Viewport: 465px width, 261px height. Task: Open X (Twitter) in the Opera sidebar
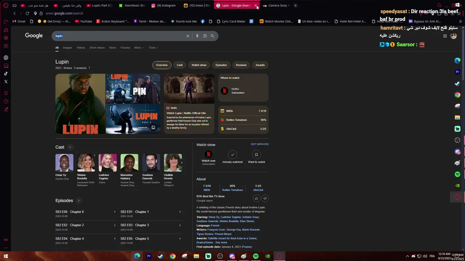6,82
